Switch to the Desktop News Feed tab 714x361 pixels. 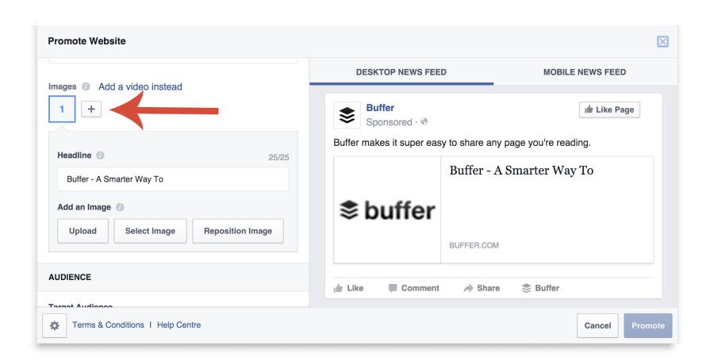[401, 72]
